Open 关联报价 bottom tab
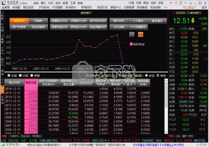The image size is (209, 147). 37,136
